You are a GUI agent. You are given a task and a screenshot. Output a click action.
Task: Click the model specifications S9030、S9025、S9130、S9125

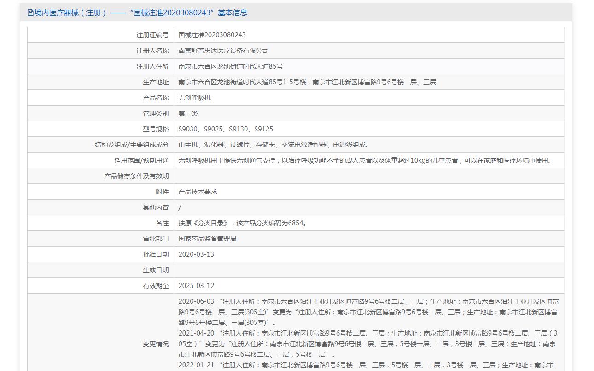226,129
